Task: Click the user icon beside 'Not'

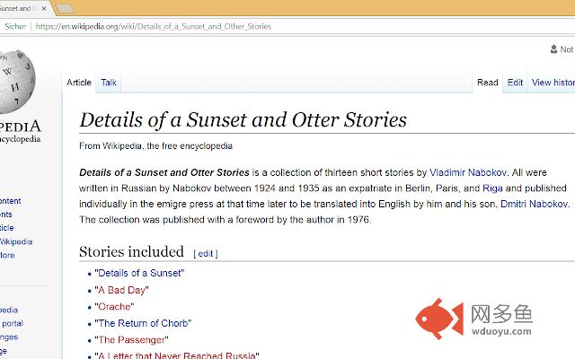Action: pyautogui.click(x=553, y=49)
